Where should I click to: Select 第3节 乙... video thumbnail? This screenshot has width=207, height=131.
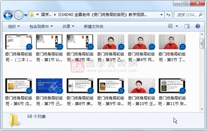(x=110, y=42)
